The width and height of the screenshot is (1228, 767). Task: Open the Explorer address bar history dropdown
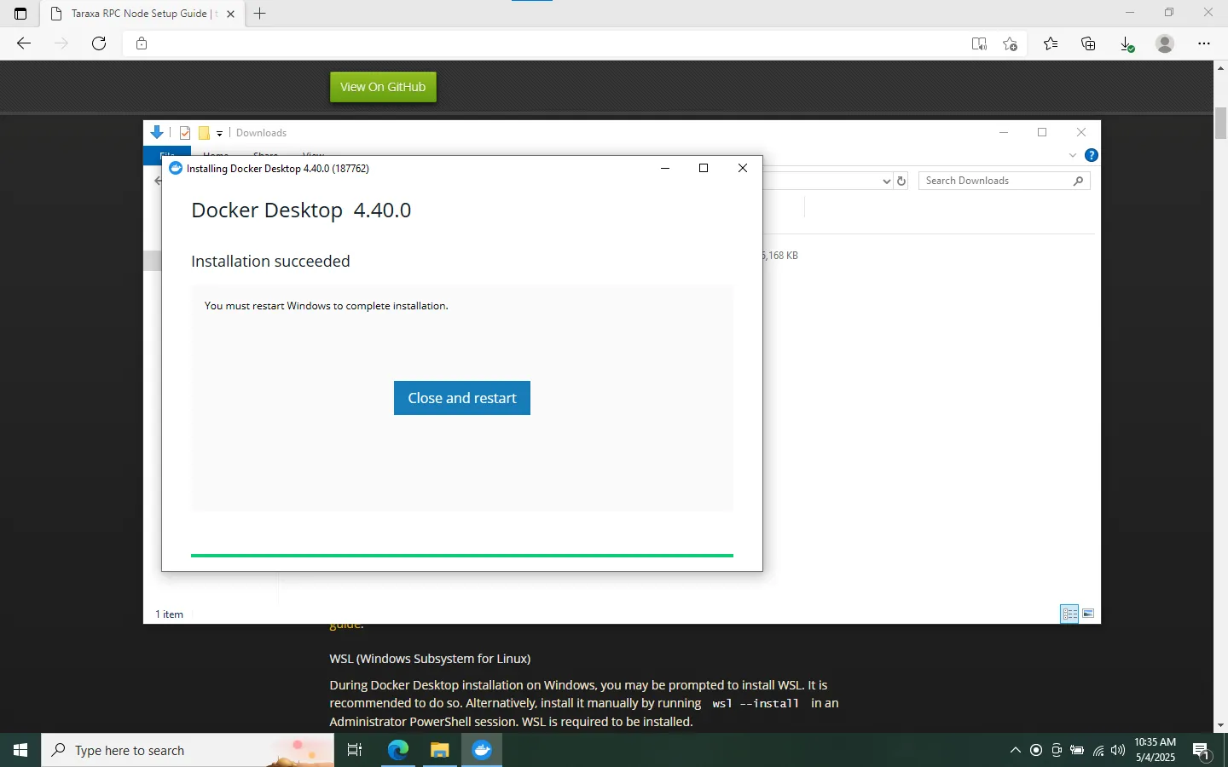[x=886, y=181]
